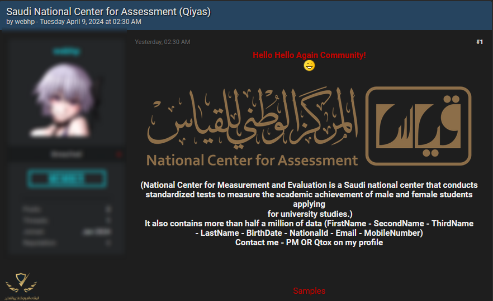Click the Contact me - PM OR Qtox line
493x301 pixels.
[x=309, y=242]
